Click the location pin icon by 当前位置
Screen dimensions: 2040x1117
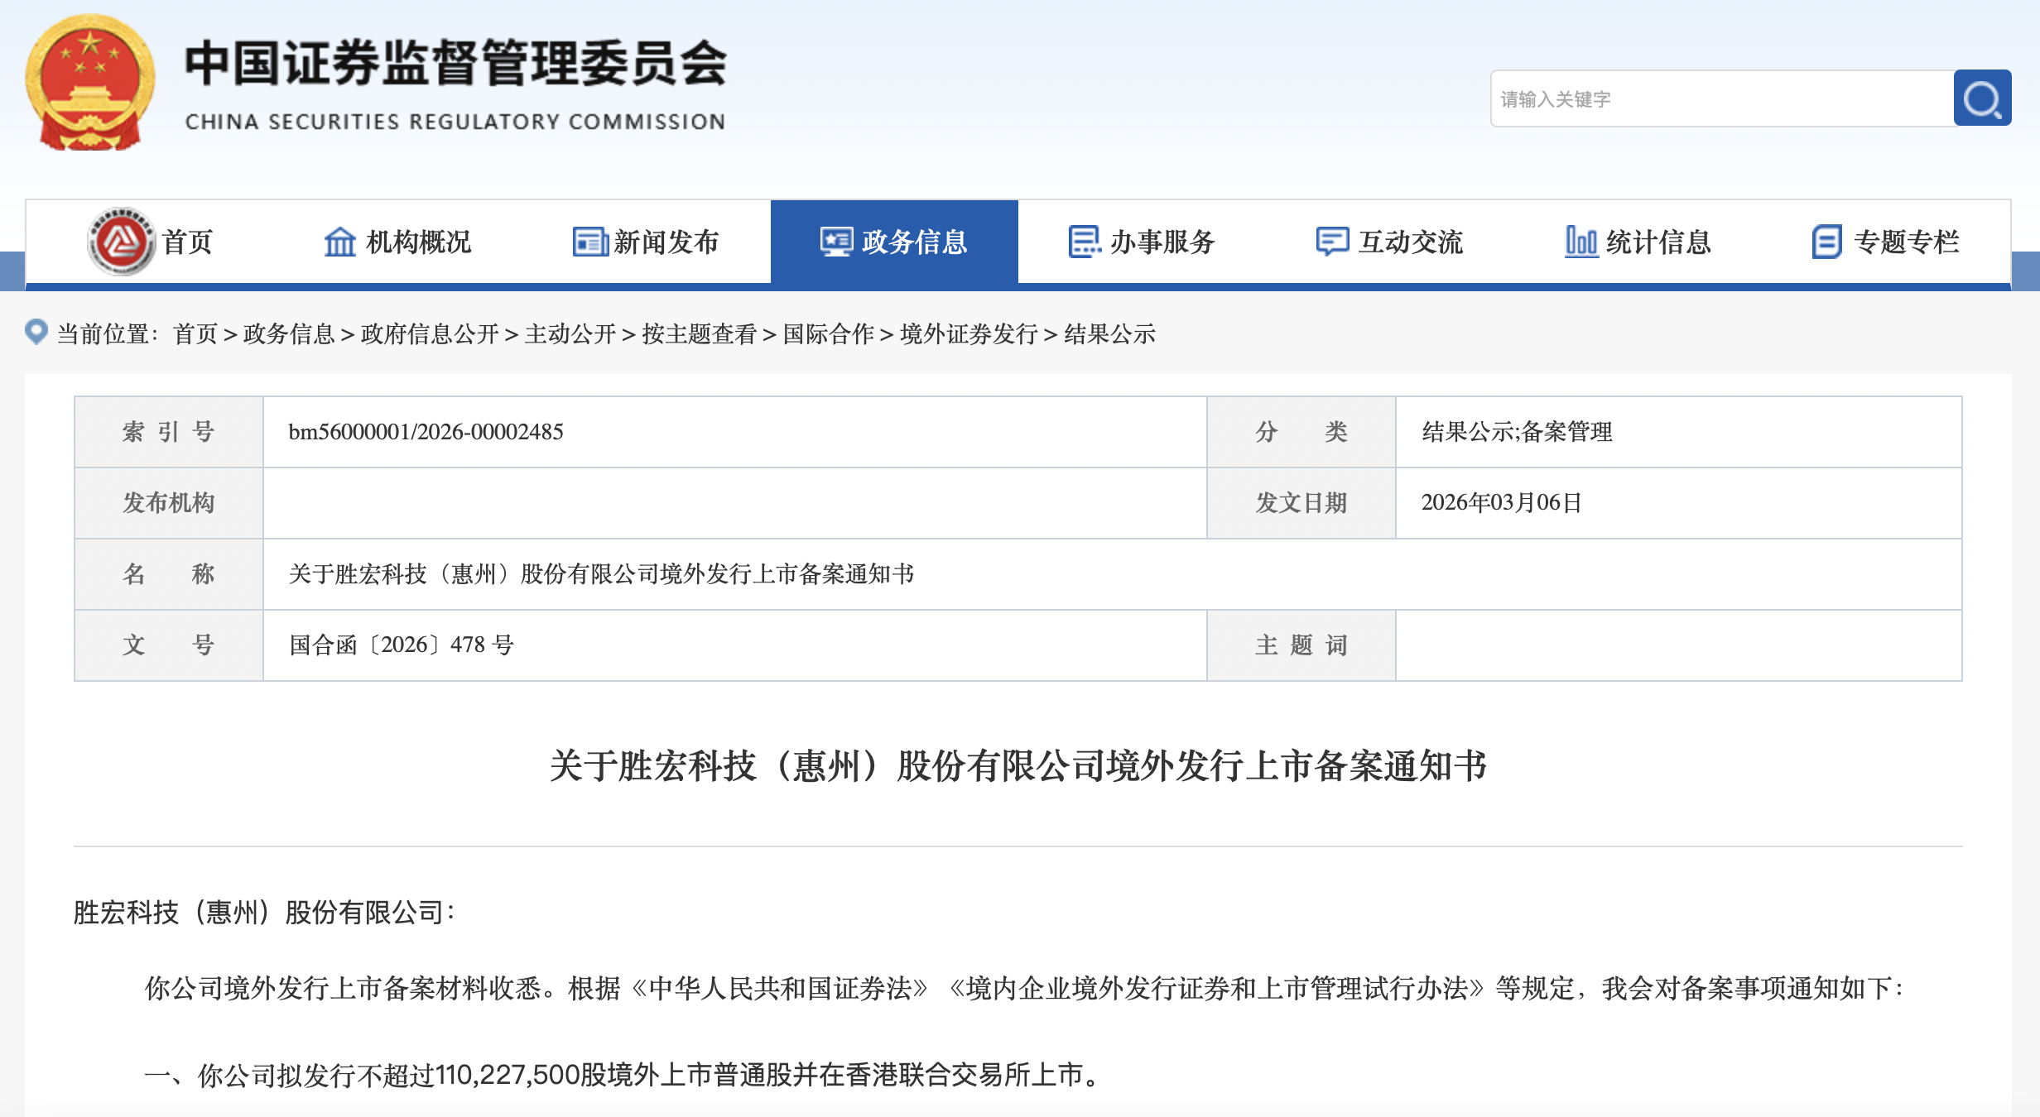pyautogui.click(x=36, y=332)
